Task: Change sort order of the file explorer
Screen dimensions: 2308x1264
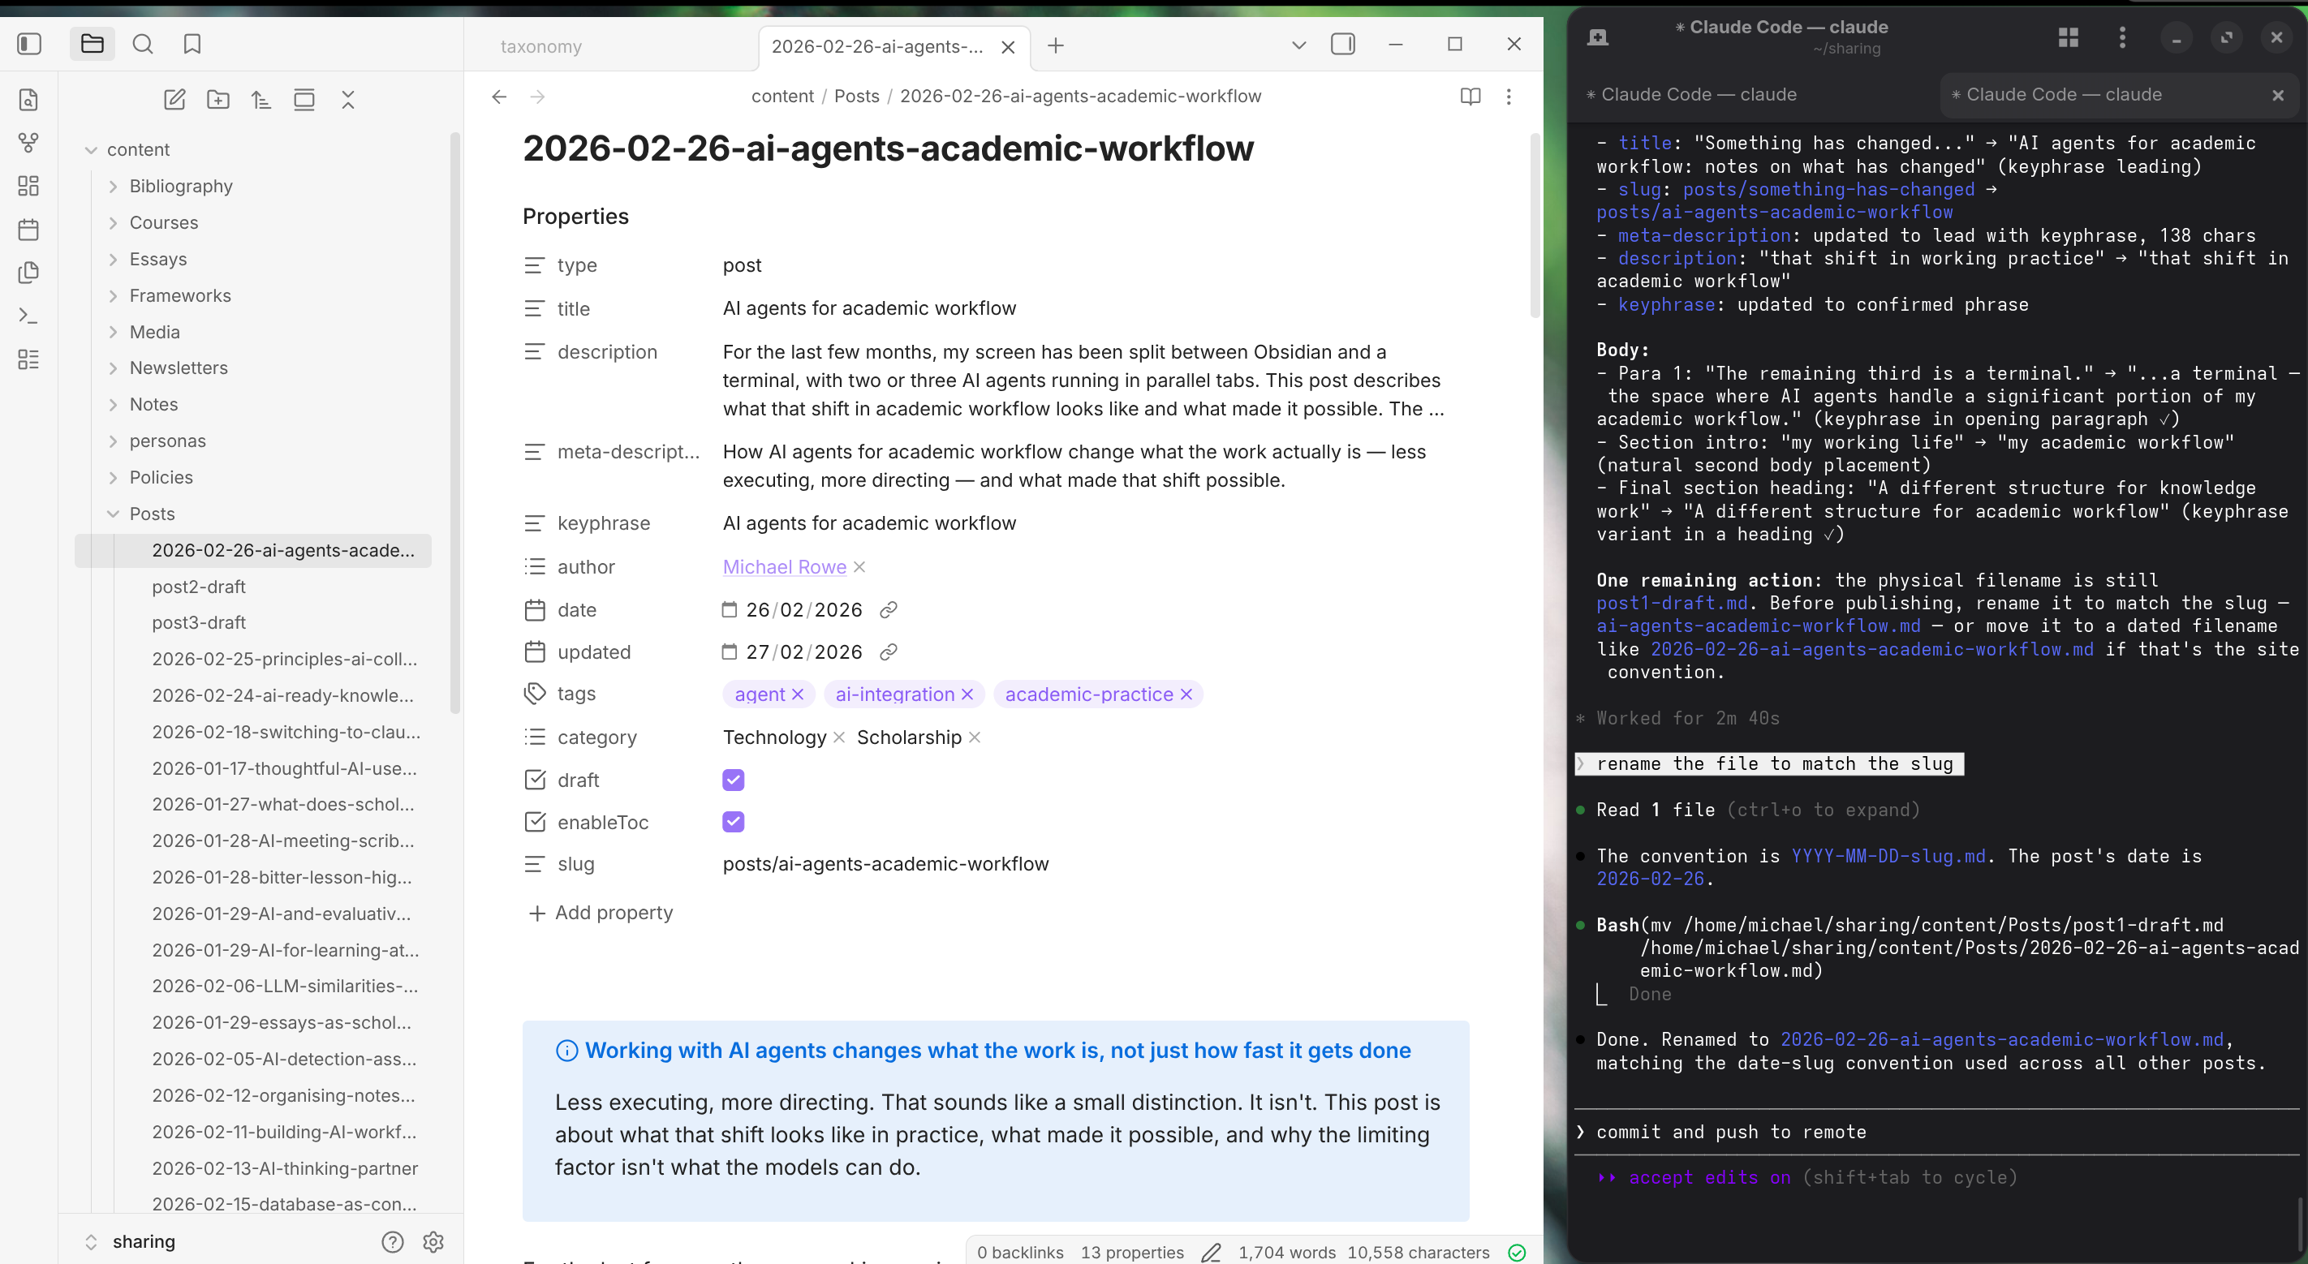Action: click(261, 100)
